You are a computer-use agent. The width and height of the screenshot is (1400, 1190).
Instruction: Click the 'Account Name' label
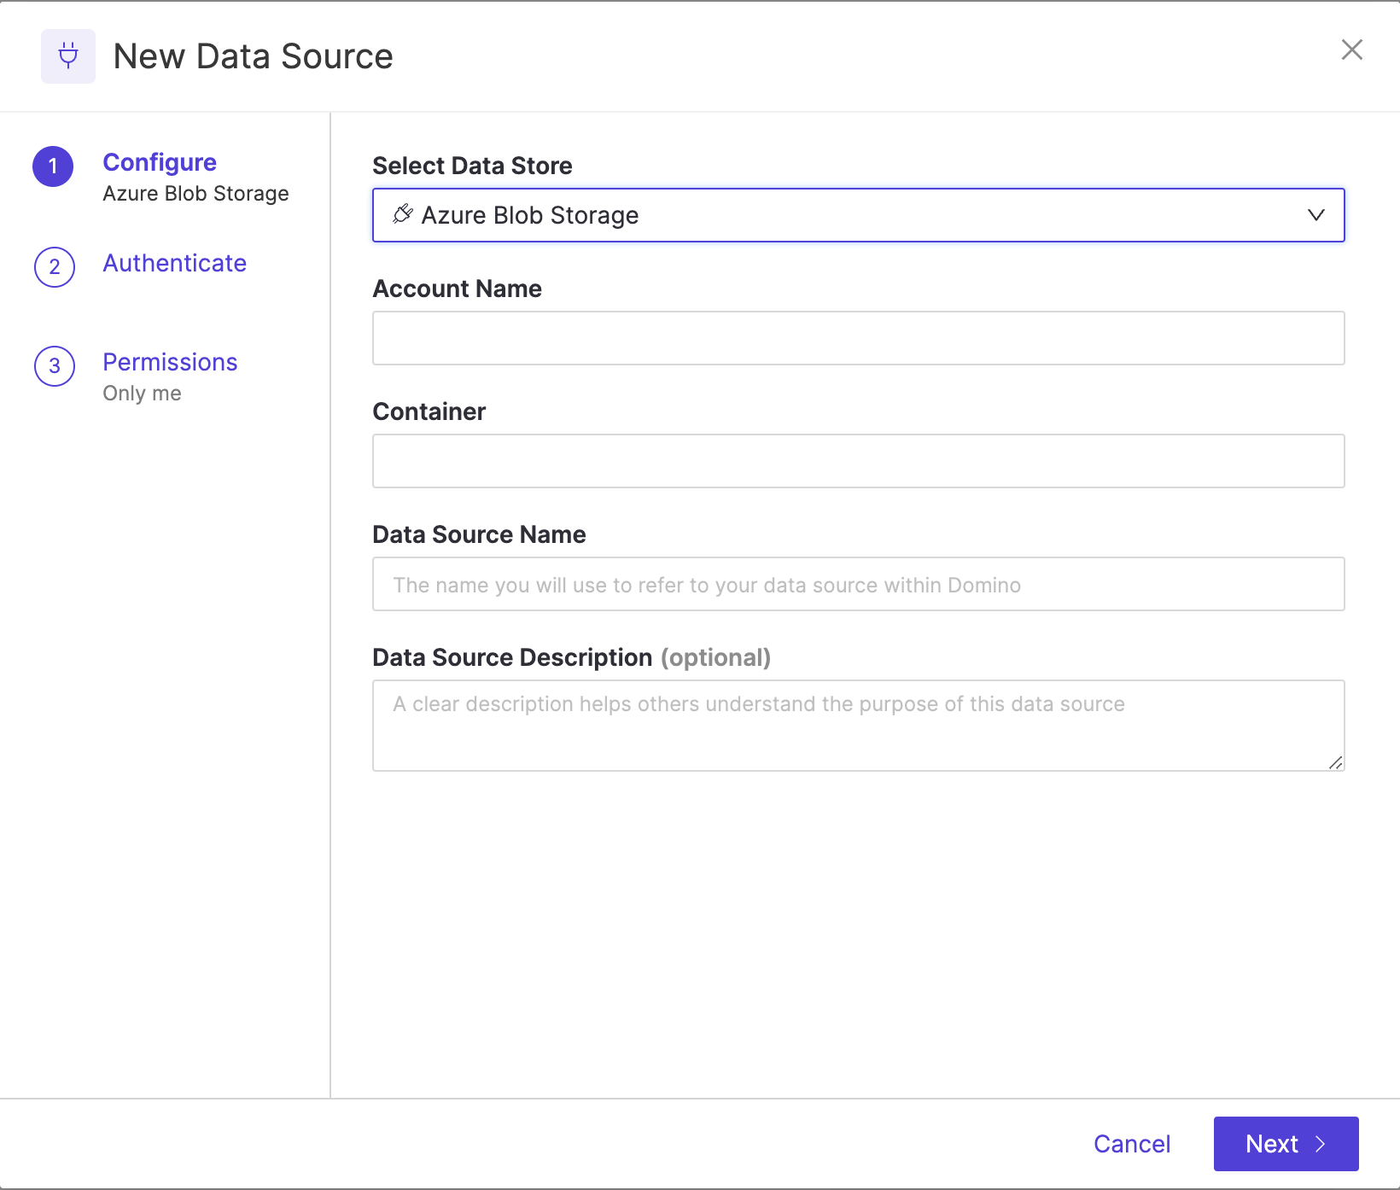[457, 289]
